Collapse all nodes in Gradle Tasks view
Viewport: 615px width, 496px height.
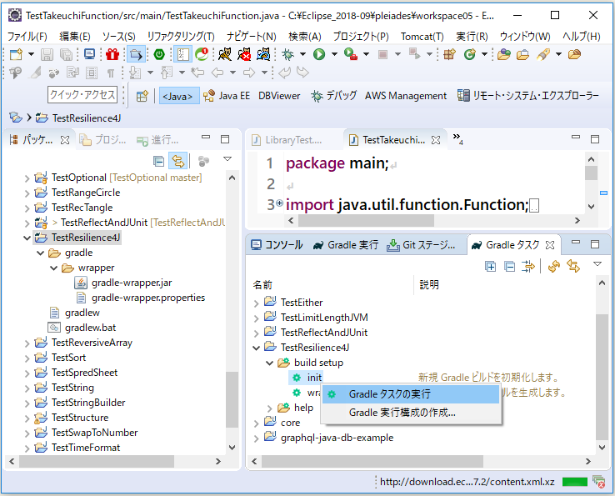pos(509,267)
